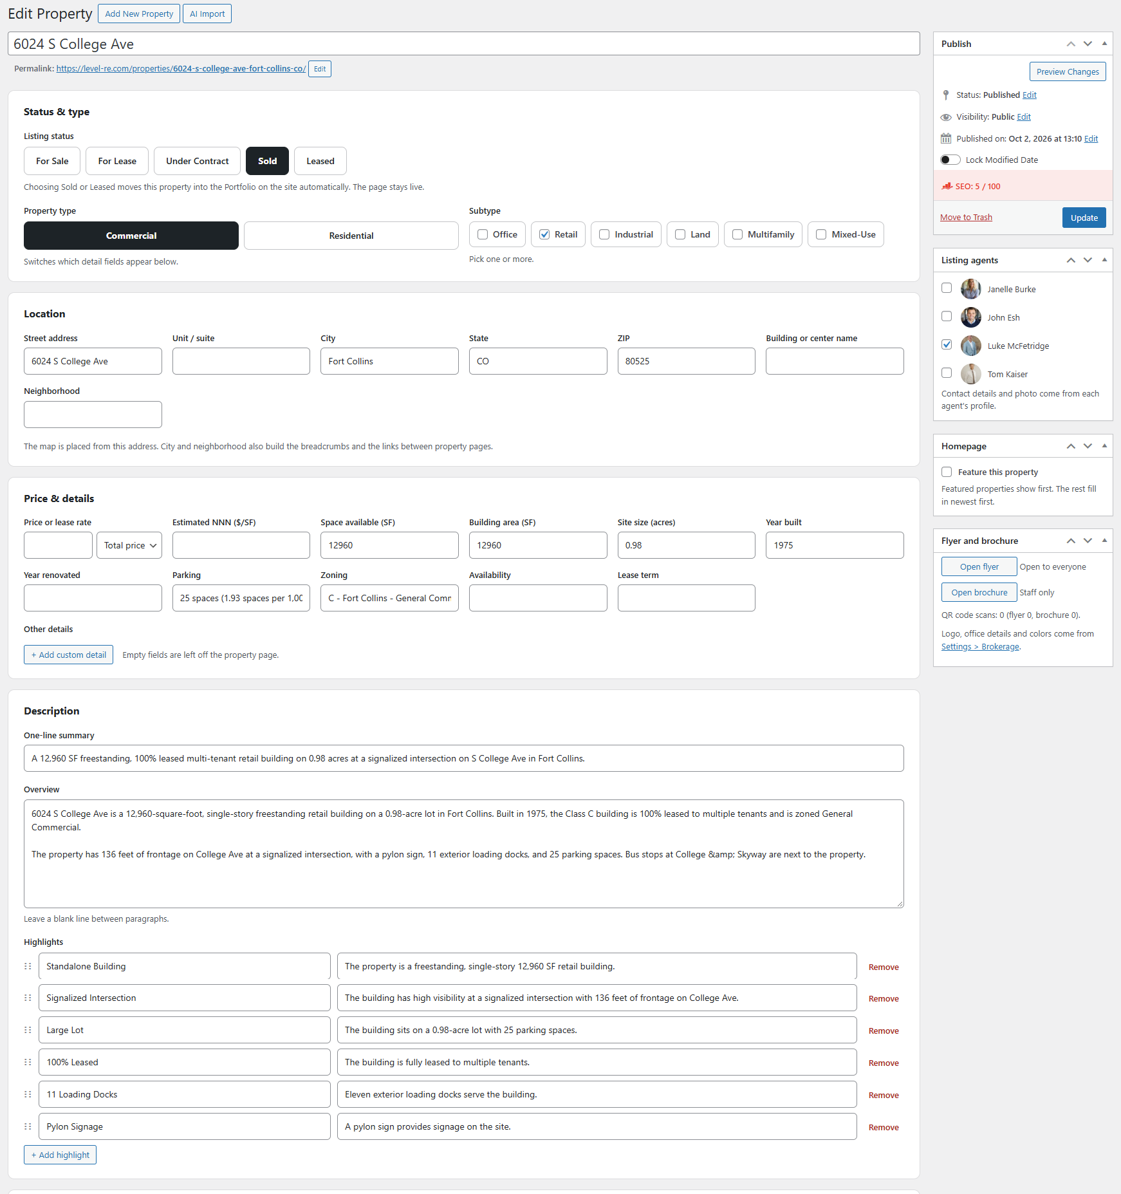Move Homepage panel down arrow
1121x1194 pixels.
click(x=1088, y=446)
